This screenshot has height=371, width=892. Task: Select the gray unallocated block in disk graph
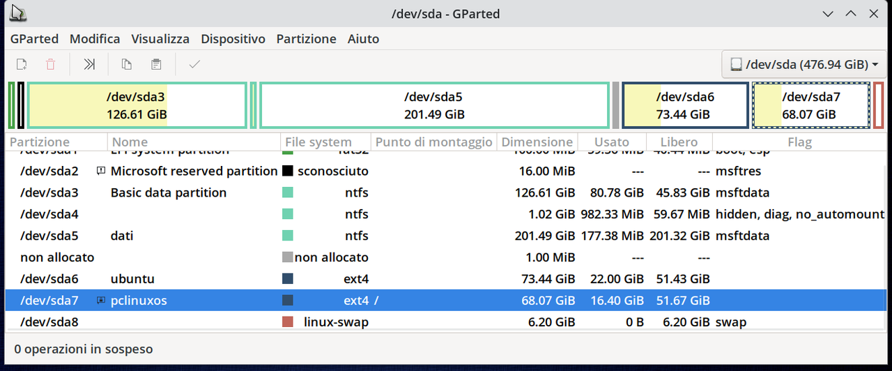[615, 105]
